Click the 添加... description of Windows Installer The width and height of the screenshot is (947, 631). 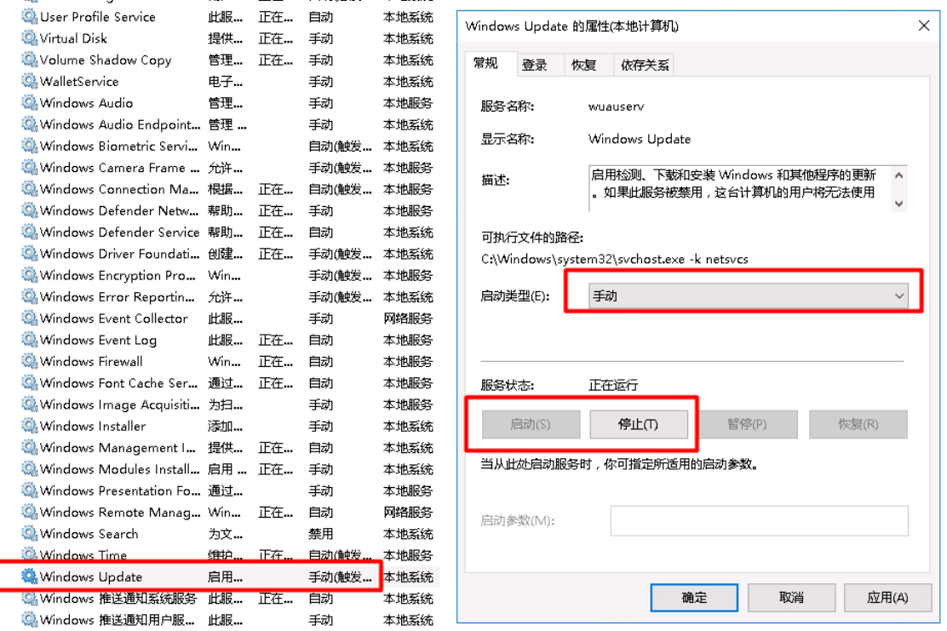point(225,426)
